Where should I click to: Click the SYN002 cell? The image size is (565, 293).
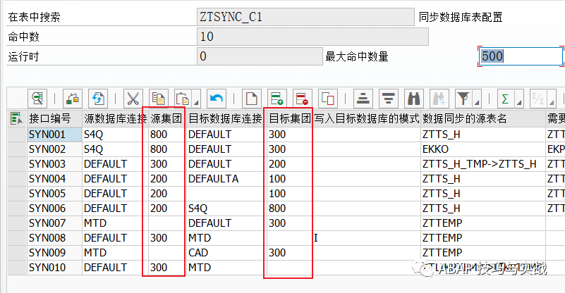pos(54,149)
